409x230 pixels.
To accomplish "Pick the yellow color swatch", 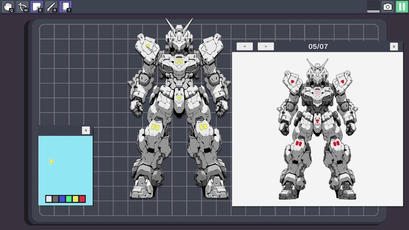I will tap(75, 199).
